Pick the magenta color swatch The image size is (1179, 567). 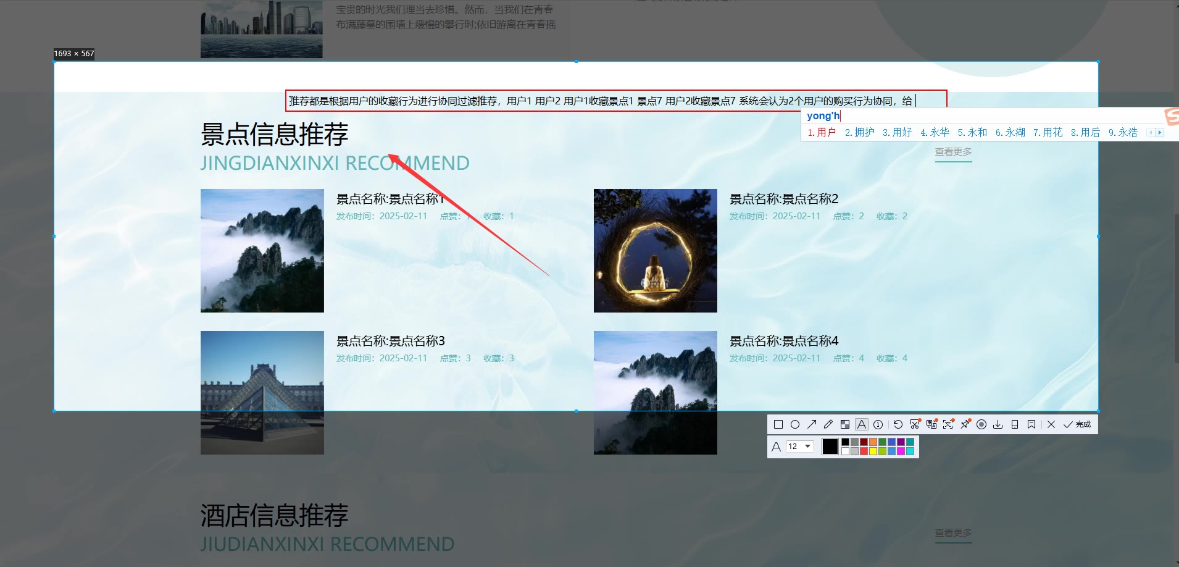(x=901, y=451)
